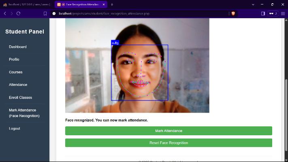The width and height of the screenshot is (288, 162).
Task: Bookmark this page using the bookmark icon
Action: pos(45,13)
